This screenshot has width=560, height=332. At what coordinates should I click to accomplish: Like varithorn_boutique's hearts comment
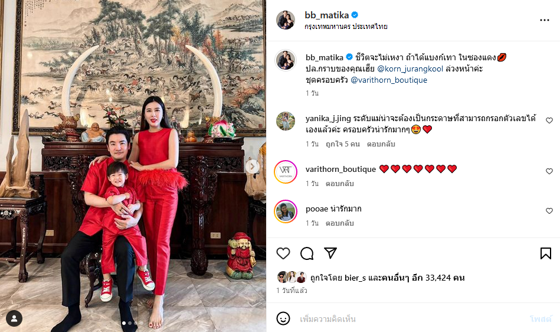pos(549,171)
